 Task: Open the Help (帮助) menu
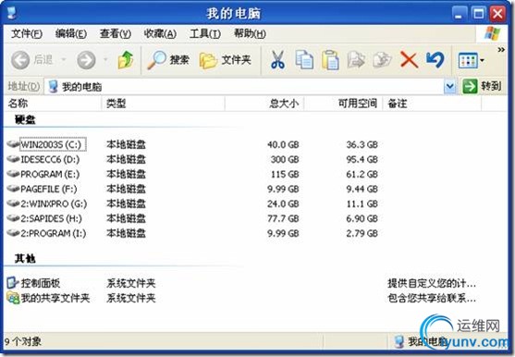(x=250, y=33)
